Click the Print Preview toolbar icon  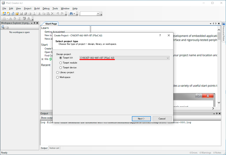click(34, 14)
